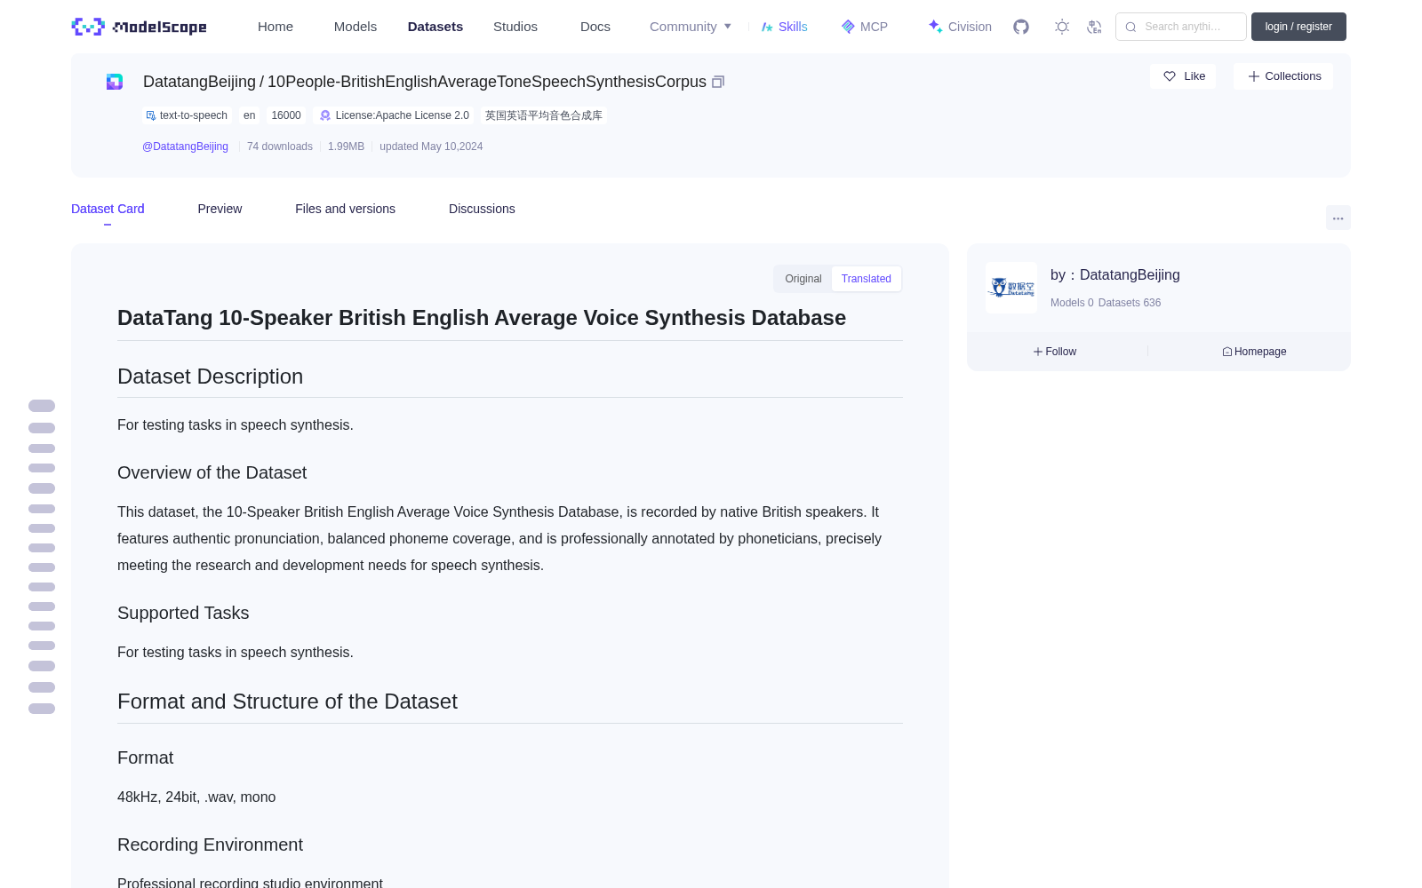Open Models in the top menu
This screenshot has height=888, width=1422.
coord(355,27)
